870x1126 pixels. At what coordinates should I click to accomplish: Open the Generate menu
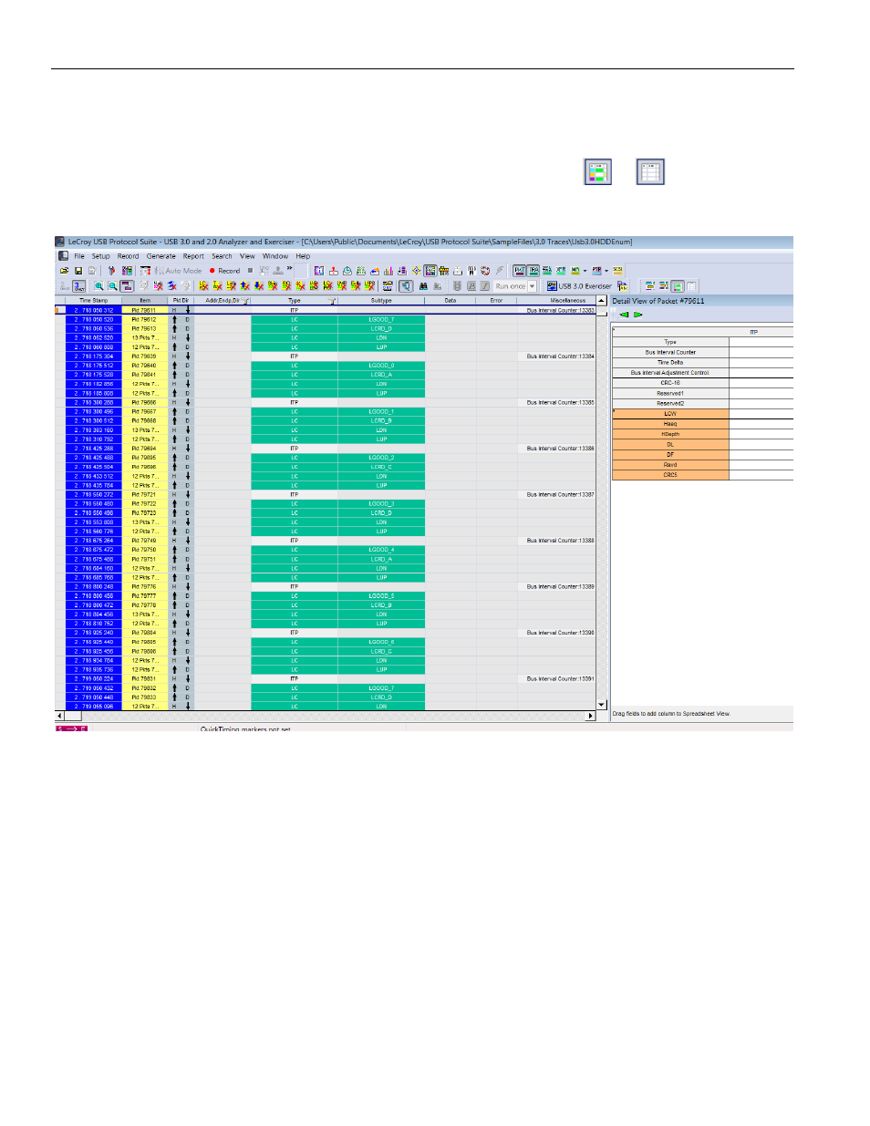click(161, 256)
